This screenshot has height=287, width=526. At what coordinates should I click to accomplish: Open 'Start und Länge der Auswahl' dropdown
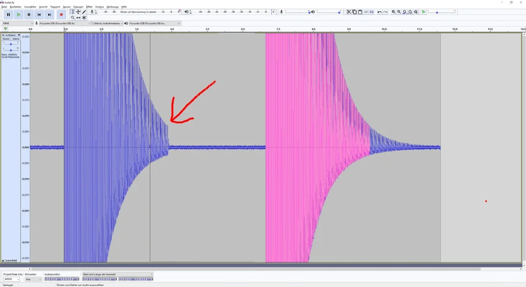pyautogui.click(x=118, y=274)
